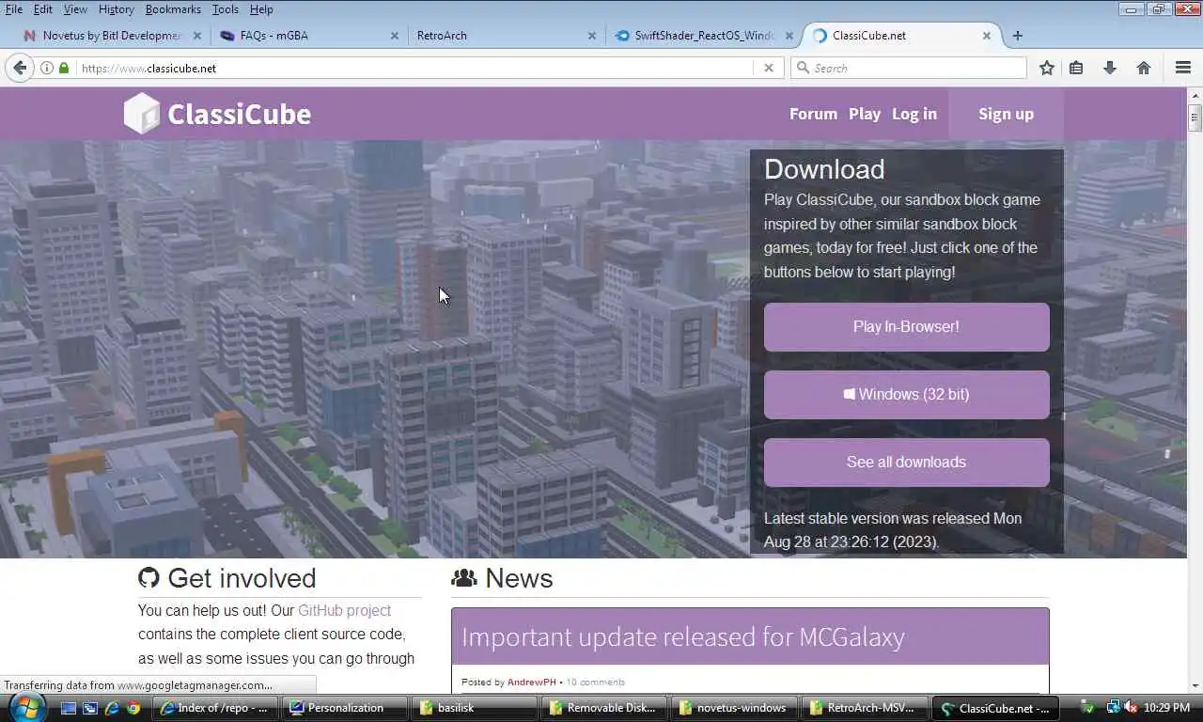Close the Novetus by Bitl tab

(x=196, y=36)
